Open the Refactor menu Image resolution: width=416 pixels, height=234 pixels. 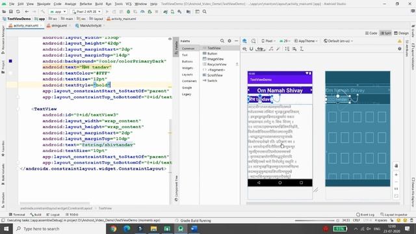(86, 4)
